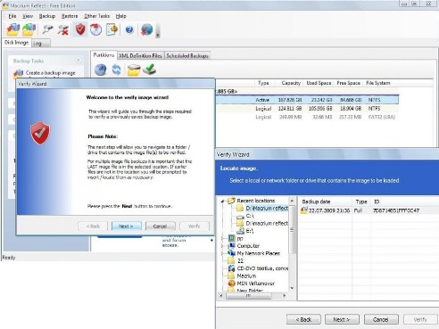Open help with the blue question mark icon
Image resolution: width=439 pixels, height=329 pixels.
(129, 29)
